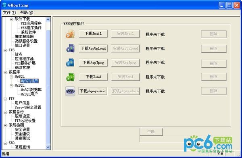Click the 下载Jmail button
242x158 pixels.
coord(93,33)
